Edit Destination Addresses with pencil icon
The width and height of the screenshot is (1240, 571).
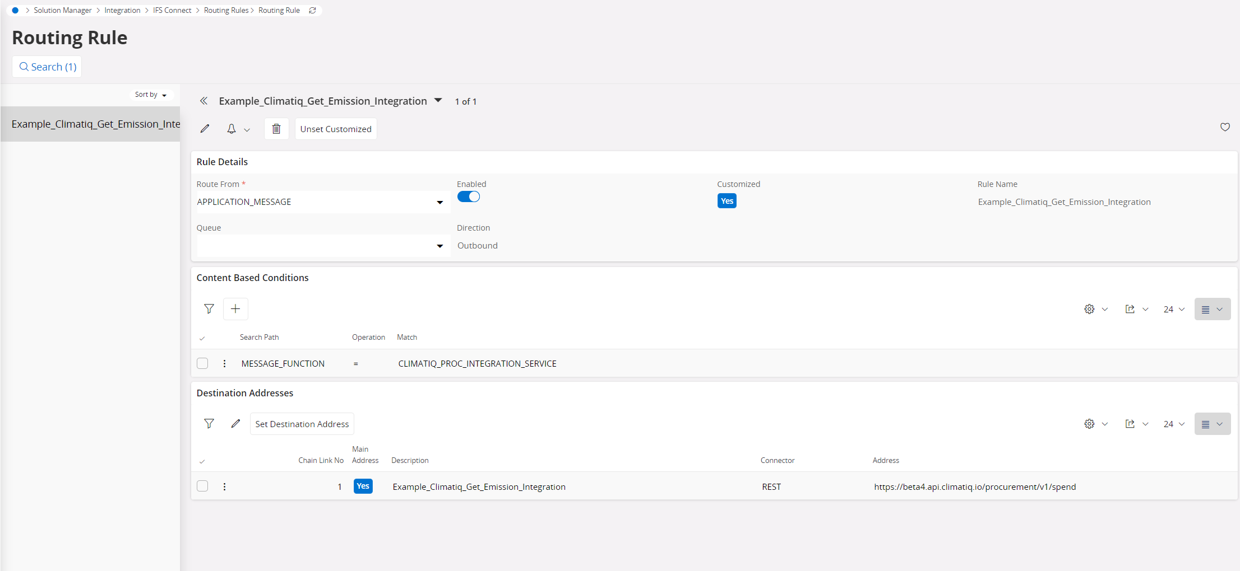[235, 424]
